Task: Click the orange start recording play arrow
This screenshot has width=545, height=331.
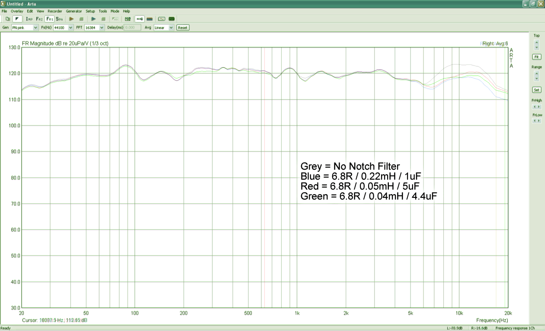Action: (x=71, y=19)
